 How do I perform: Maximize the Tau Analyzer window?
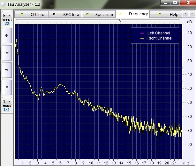pos(175,3)
